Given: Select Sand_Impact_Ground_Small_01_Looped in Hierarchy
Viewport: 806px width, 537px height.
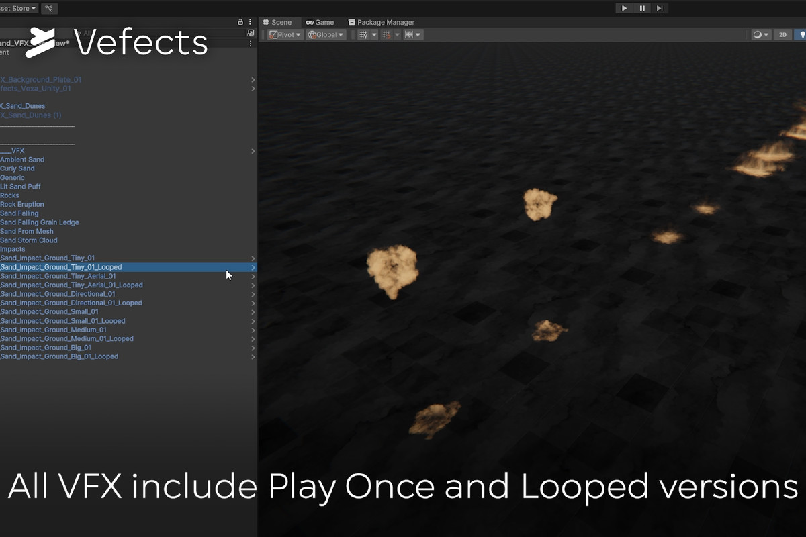Looking at the screenshot, I should click(62, 321).
